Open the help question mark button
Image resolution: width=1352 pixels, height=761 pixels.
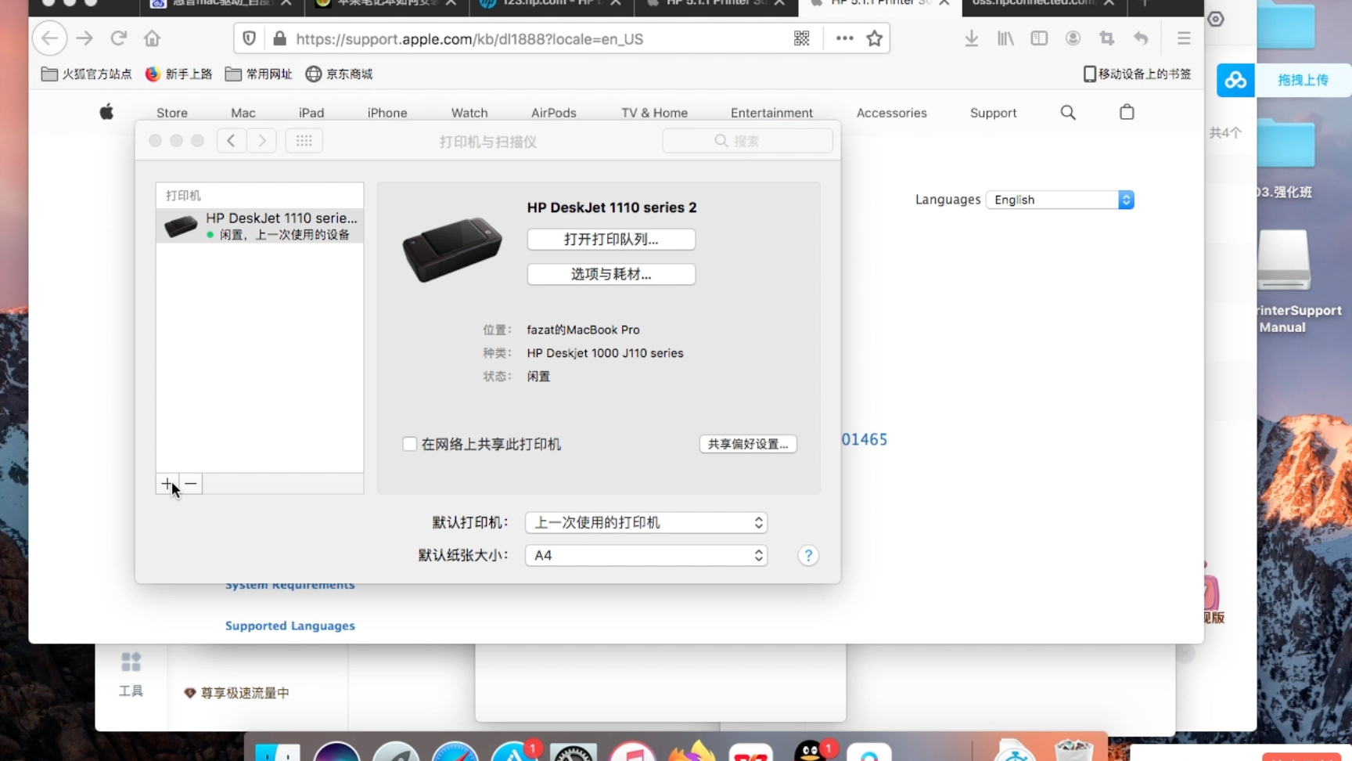click(808, 555)
